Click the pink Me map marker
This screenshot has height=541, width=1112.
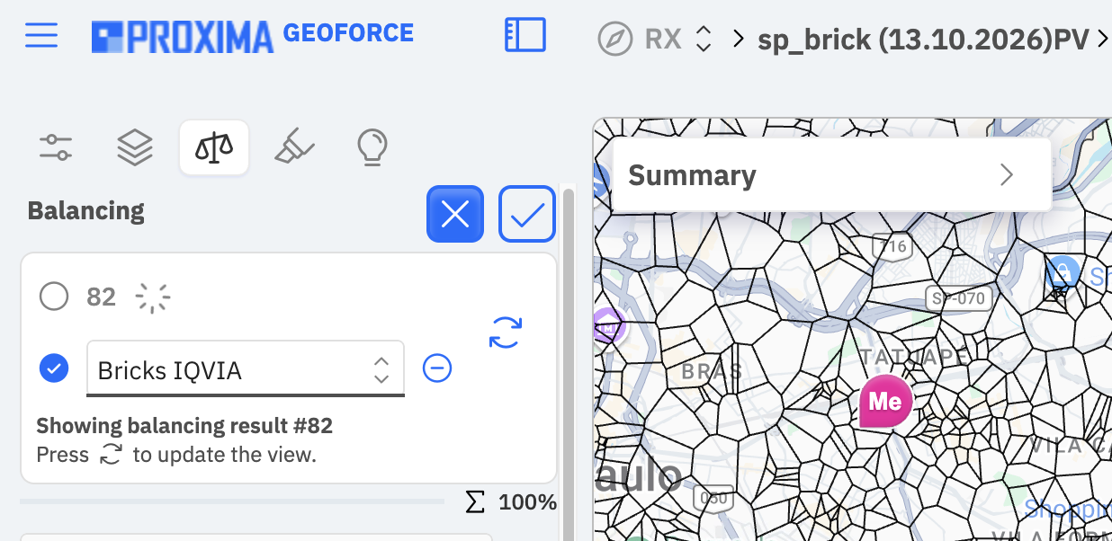pyautogui.click(x=885, y=403)
